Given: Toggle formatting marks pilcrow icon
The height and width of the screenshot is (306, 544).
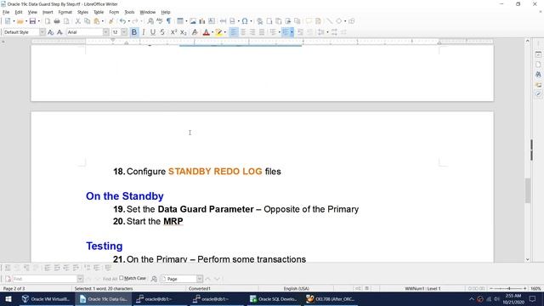Looking at the screenshot, I should (x=168, y=21).
